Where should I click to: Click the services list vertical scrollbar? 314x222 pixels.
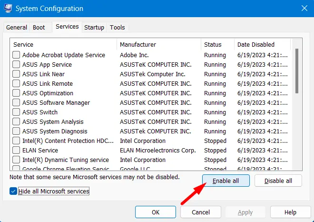coord(297,71)
